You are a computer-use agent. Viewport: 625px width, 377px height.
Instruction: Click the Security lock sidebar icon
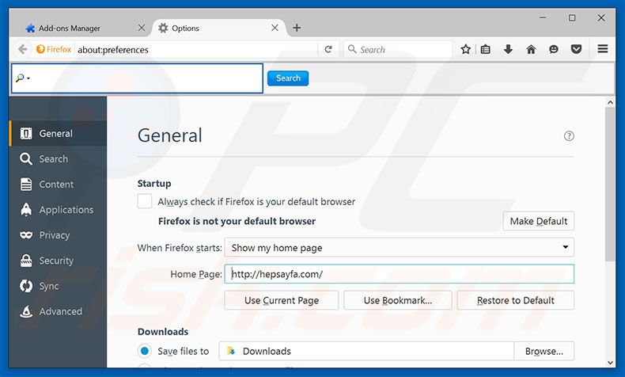[26, 261]
